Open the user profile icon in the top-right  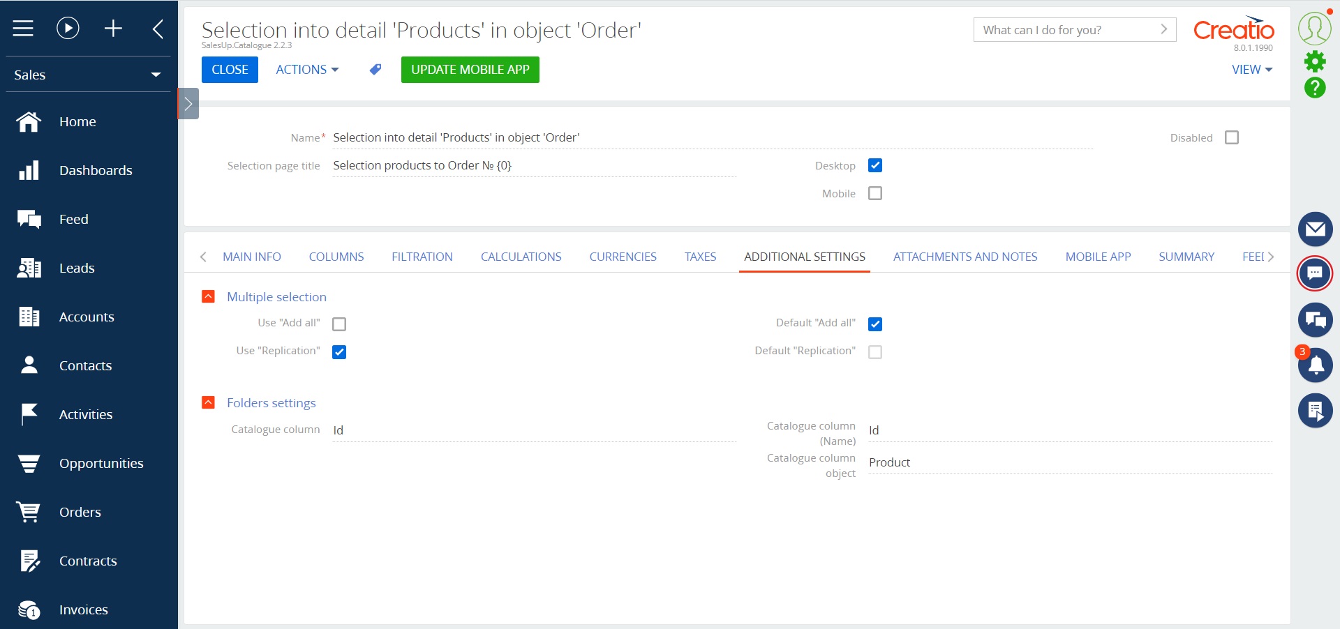coord(1315,28)
